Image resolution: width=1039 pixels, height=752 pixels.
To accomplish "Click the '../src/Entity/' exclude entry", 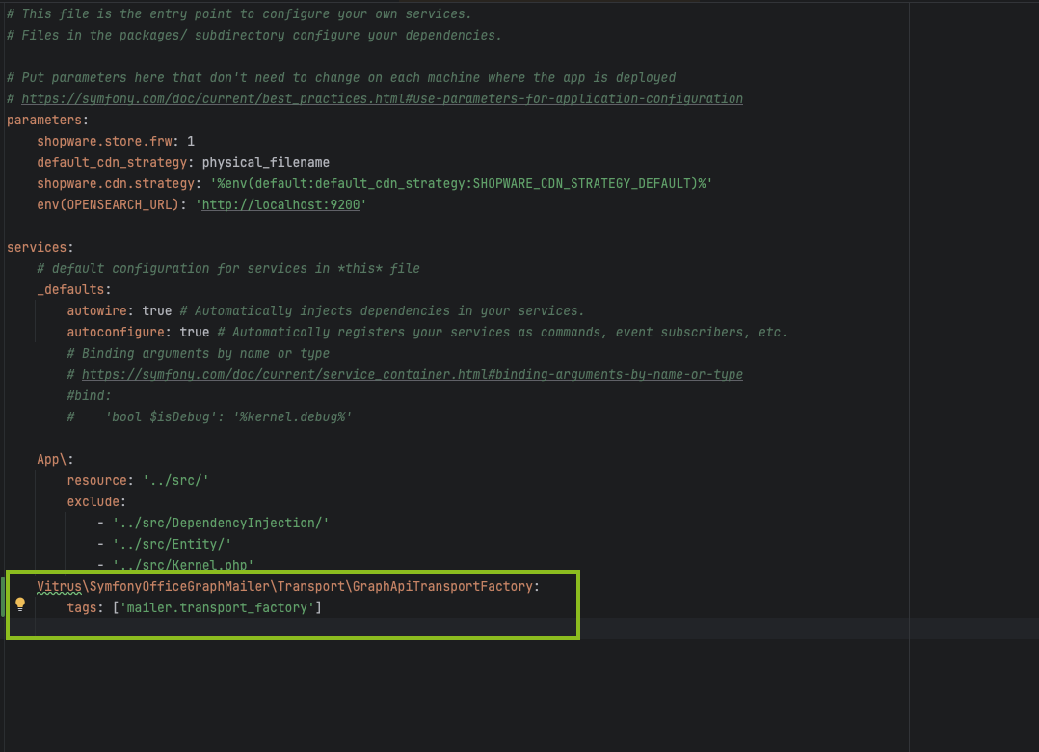I will tap(172, 544).
